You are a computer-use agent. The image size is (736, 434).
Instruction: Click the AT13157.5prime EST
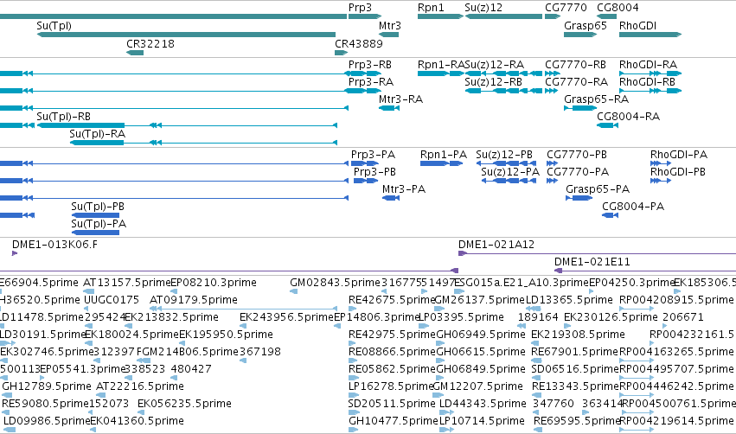pyautogui.click(x=87, y=291)
